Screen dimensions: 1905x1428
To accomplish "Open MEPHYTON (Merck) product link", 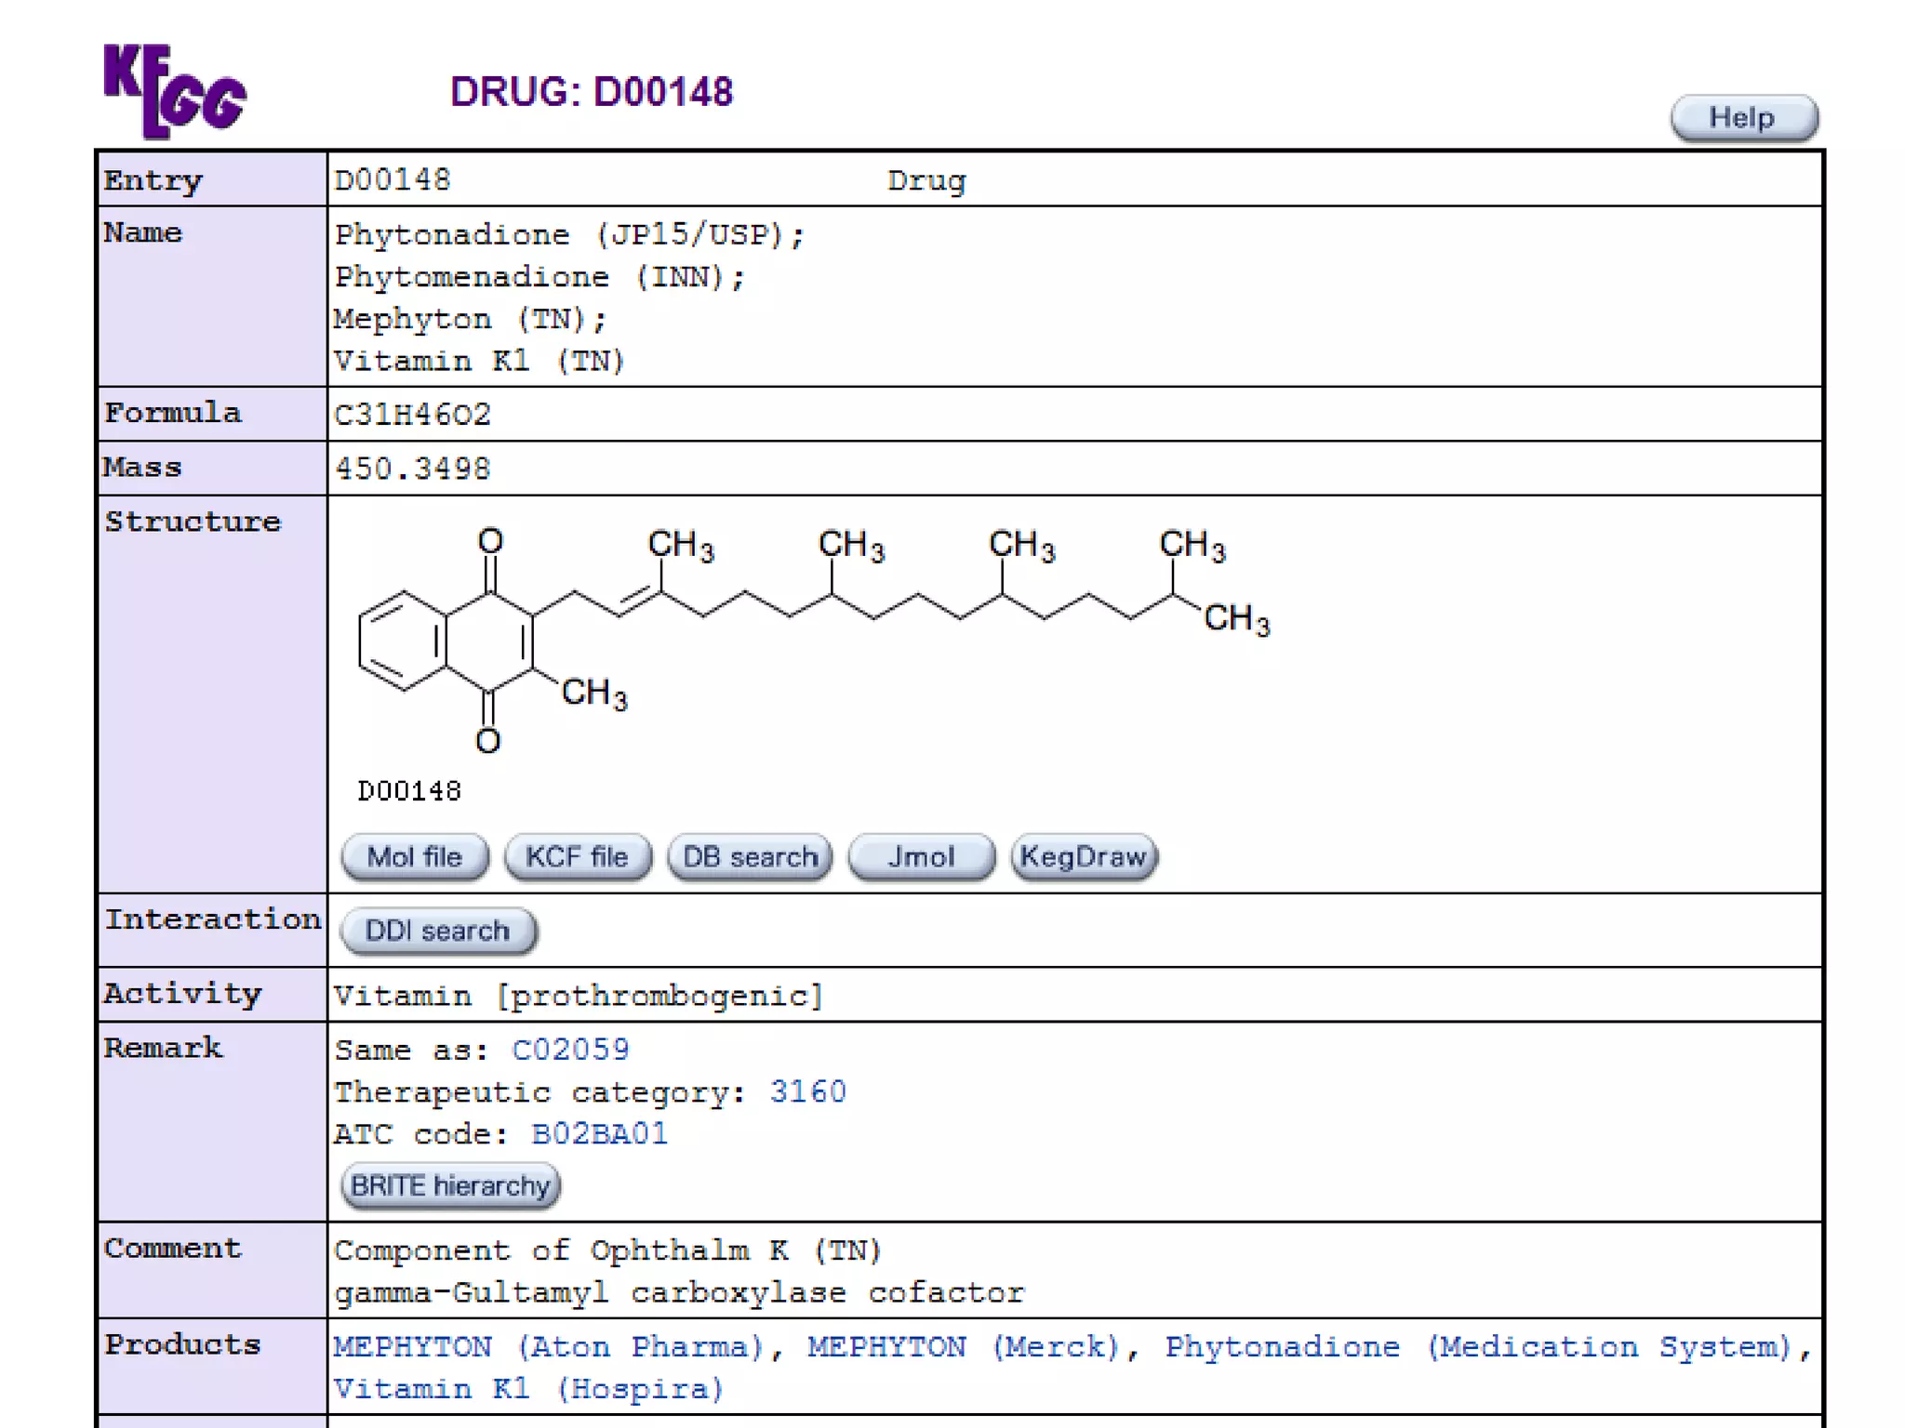I will (963, 1347).
